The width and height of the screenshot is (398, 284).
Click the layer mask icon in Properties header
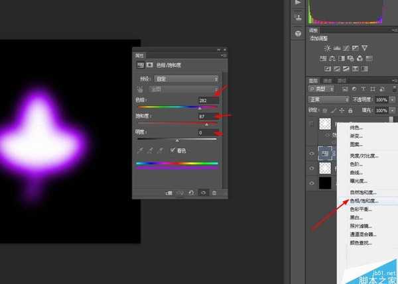150,65
